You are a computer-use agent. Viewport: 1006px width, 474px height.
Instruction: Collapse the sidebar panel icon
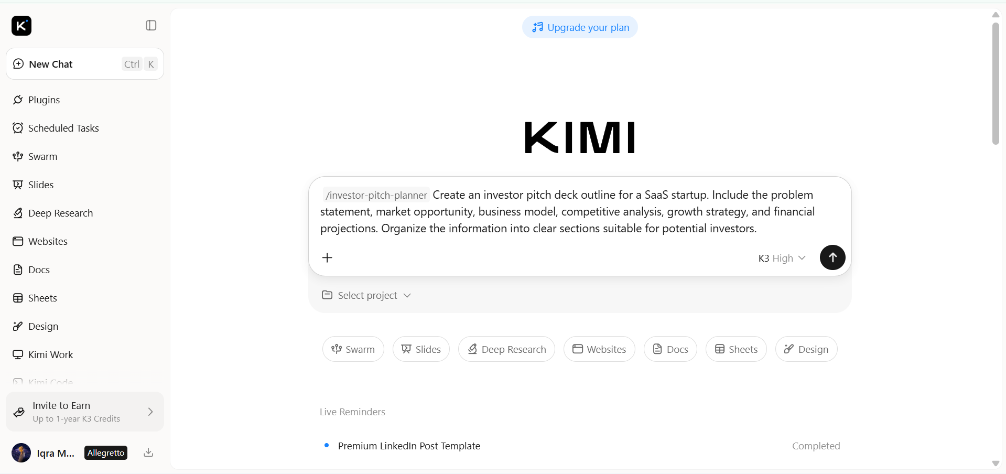coord(151,25)
